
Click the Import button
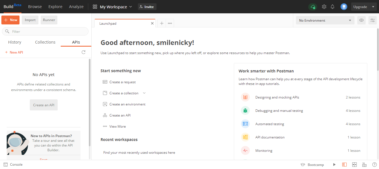[30, 20]
